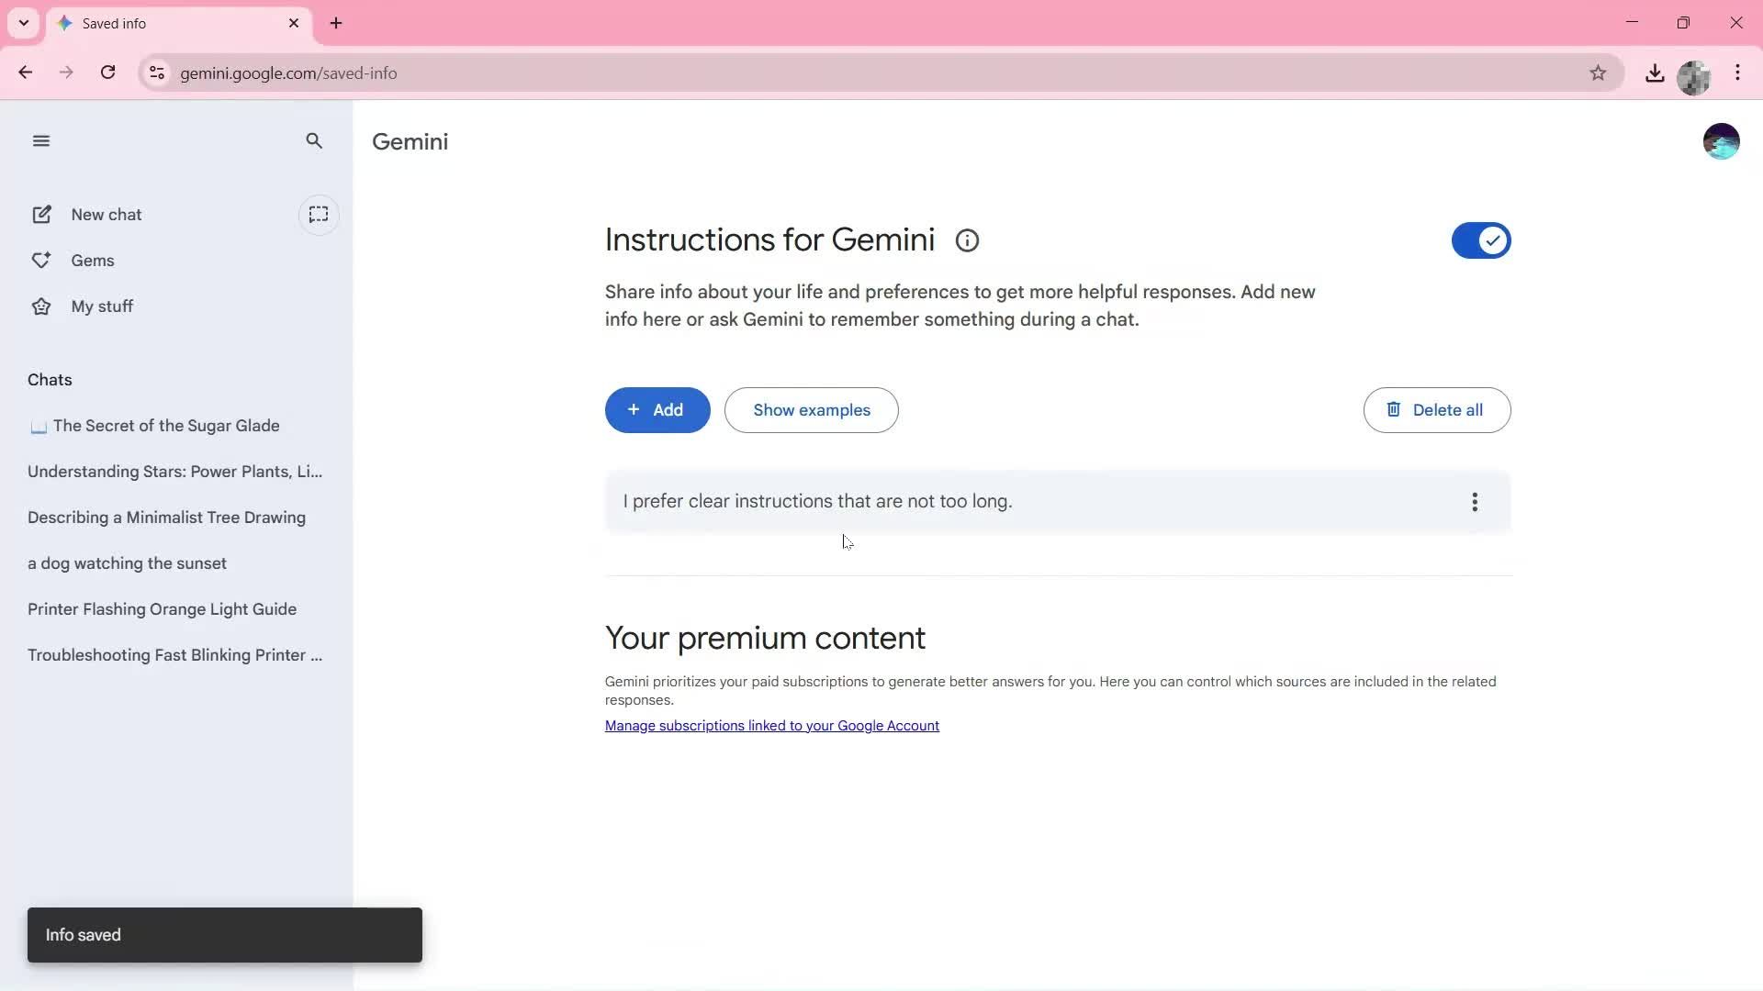Bookmark the page with the star icon

click(x=1598, y=72)
